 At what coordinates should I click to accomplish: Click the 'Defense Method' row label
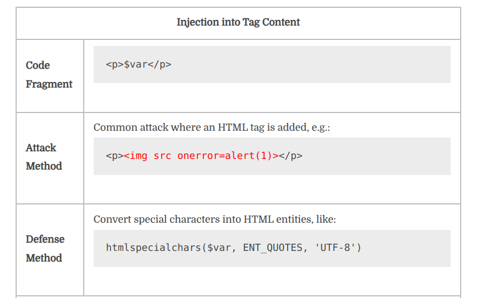[45, 249]
